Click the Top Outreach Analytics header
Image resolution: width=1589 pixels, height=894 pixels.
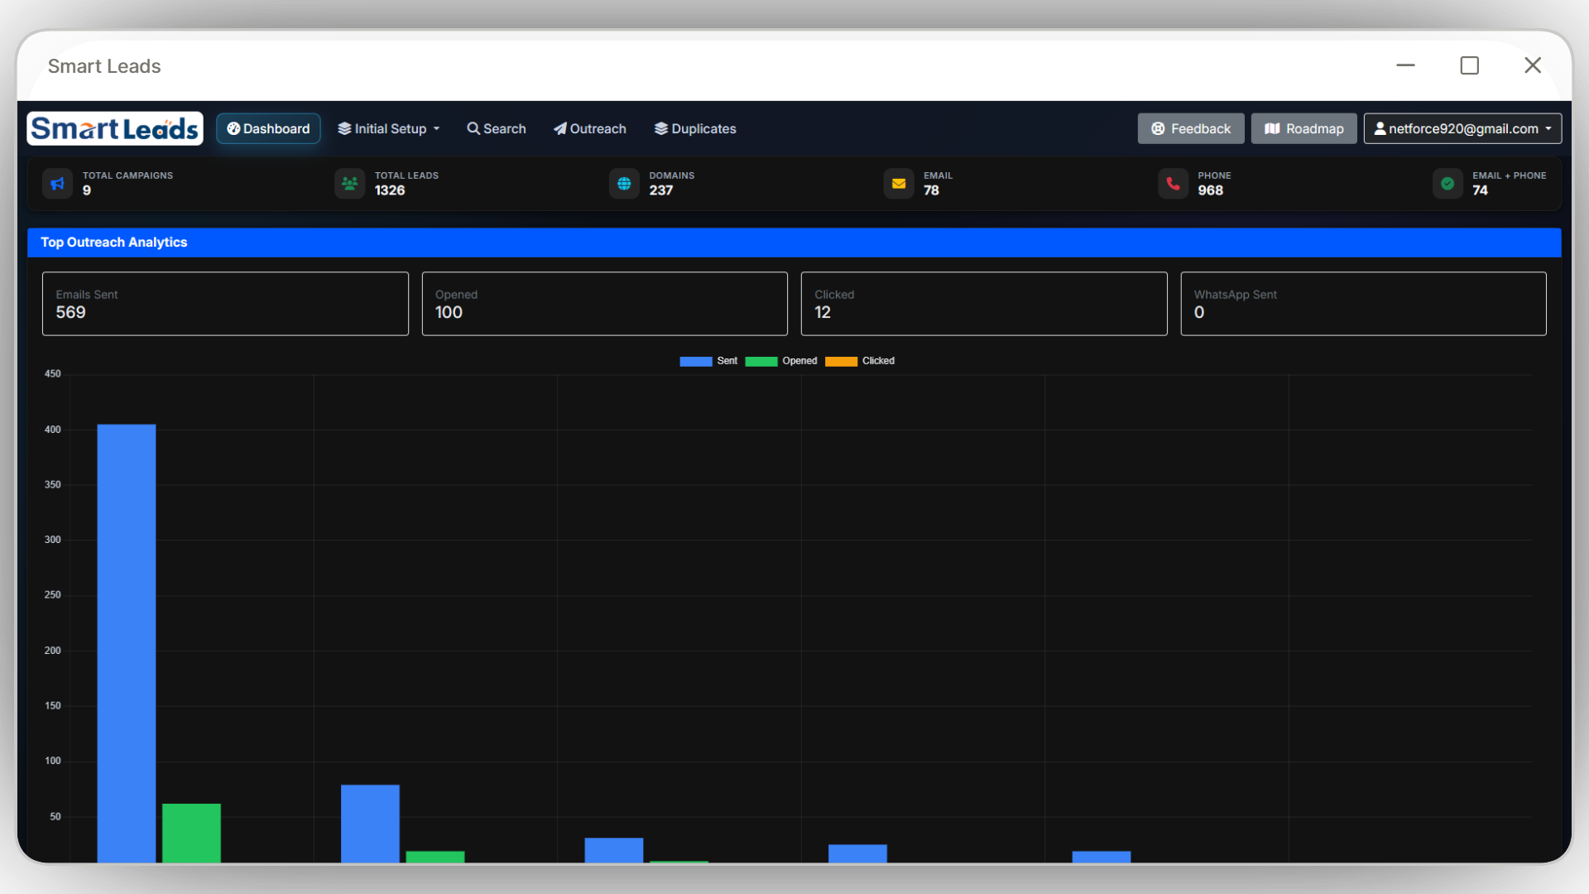794,243
